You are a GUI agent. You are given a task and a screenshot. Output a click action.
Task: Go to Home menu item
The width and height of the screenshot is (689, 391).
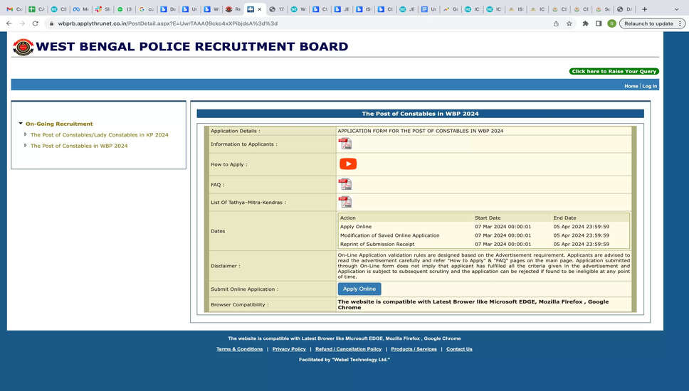tap(631, 86)
